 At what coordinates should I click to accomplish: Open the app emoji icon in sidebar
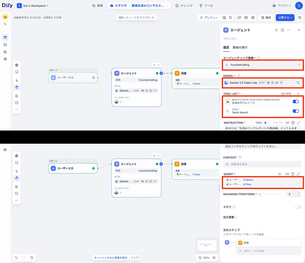point(5,17)
